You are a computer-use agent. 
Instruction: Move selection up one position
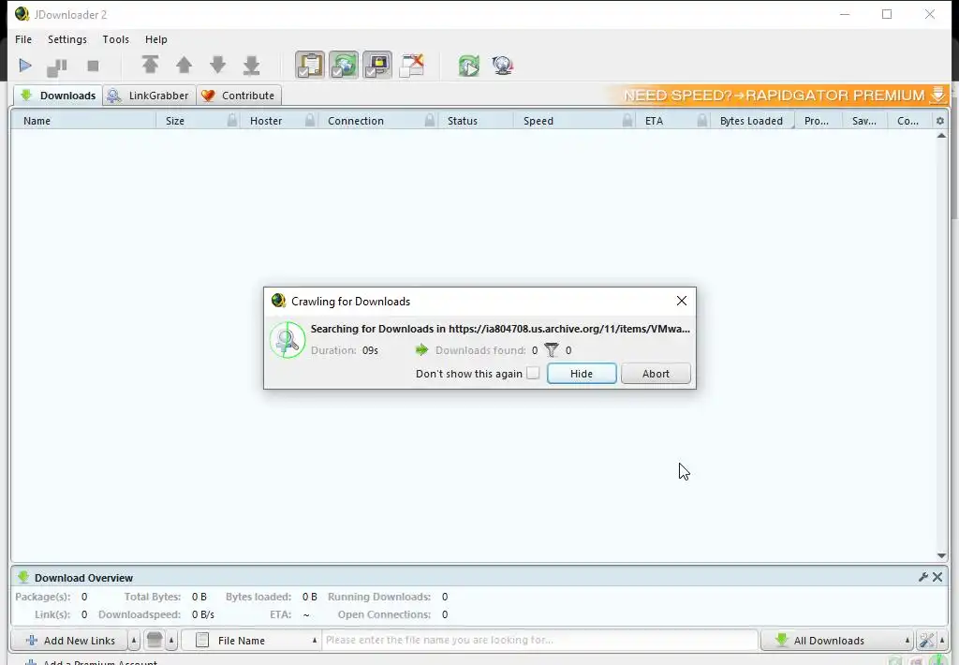point(184,65)
